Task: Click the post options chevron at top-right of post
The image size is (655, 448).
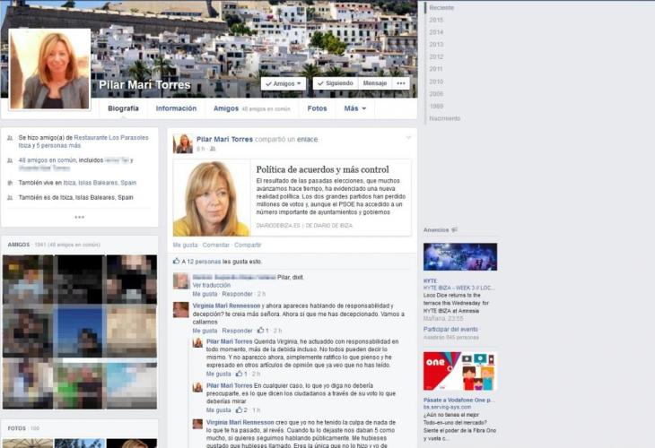Action: pyautogui.click(x=408, y=138)
